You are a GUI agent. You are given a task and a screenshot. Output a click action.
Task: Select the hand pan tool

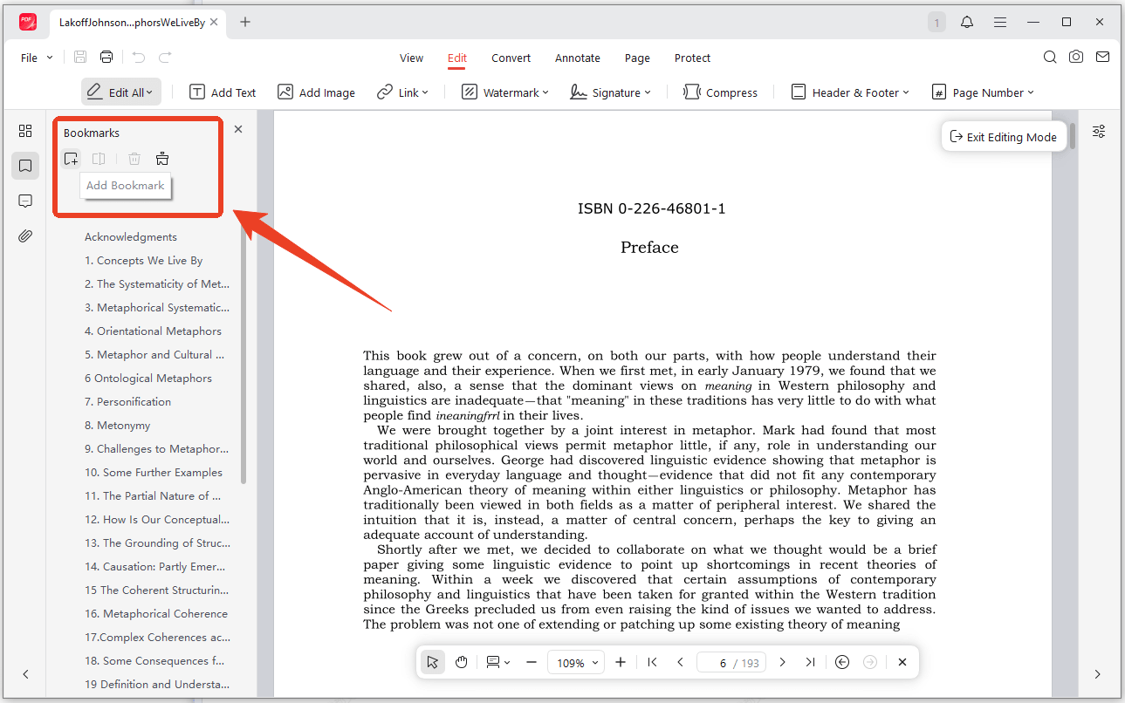coord(462,662)
